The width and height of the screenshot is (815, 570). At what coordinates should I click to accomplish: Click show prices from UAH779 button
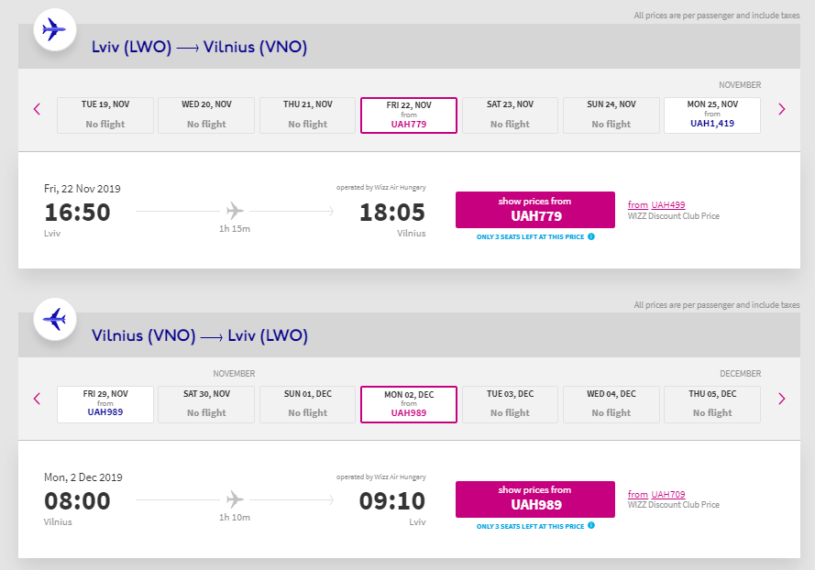[x=534, y=210]
